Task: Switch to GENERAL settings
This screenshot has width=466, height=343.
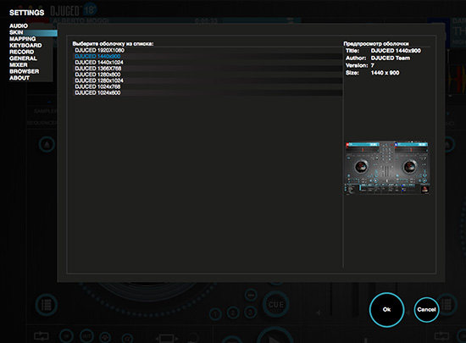Action: pos(23,58)
